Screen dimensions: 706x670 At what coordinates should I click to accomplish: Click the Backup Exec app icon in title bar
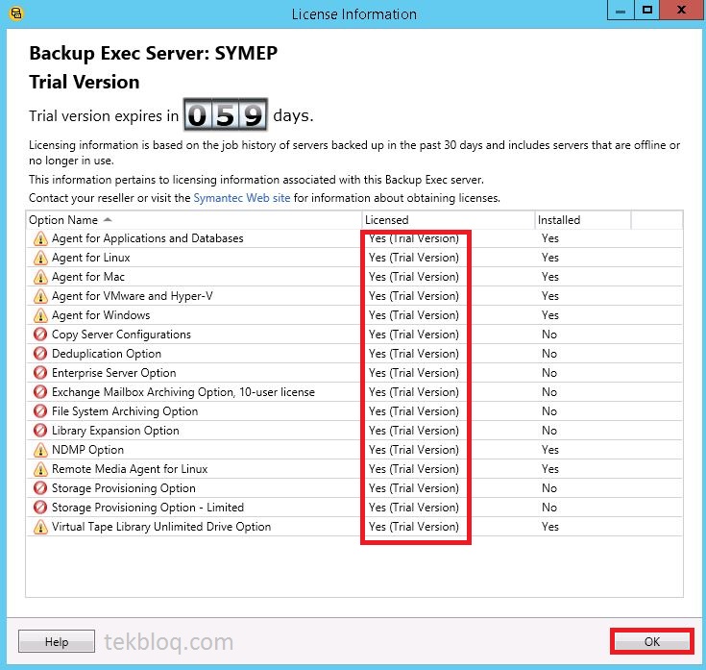[x=16, y=13]
